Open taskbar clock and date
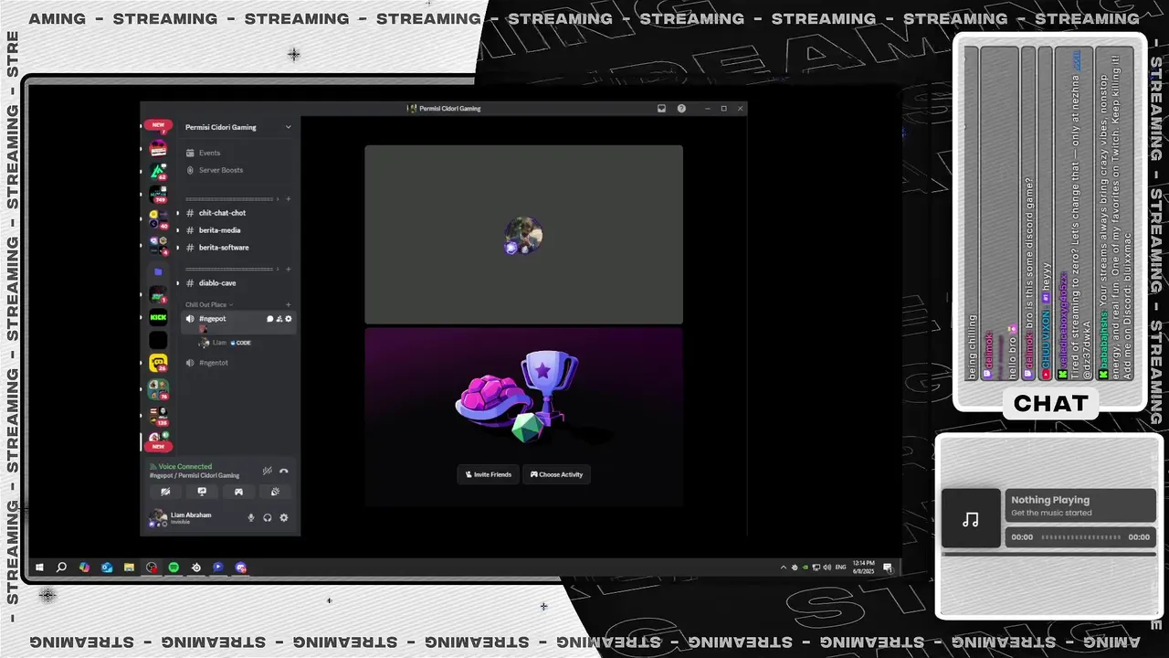 coord(863,568)
